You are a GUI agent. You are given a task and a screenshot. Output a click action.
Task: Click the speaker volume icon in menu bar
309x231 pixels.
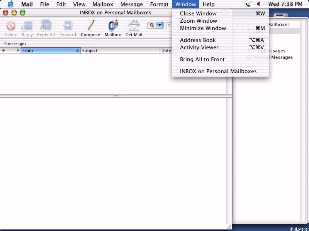point(258,4)
